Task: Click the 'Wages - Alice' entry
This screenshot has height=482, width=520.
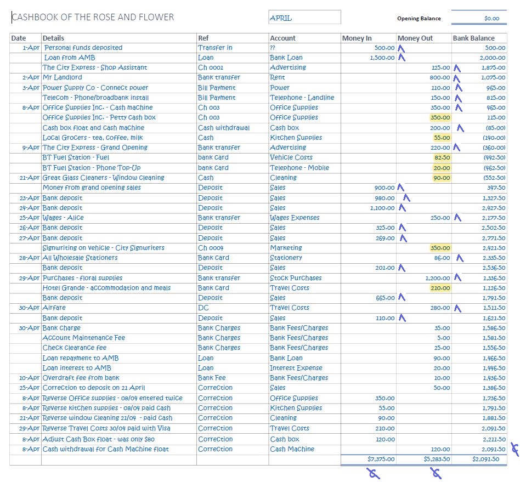Action: click(63, 218)
